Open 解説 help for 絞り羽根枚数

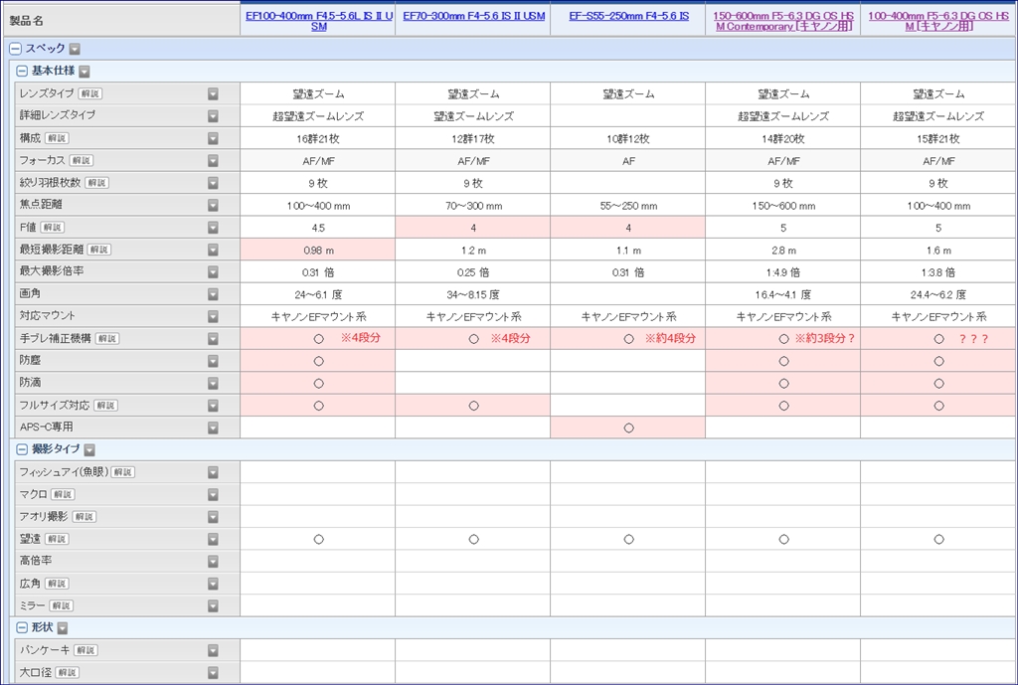(96, 183)
